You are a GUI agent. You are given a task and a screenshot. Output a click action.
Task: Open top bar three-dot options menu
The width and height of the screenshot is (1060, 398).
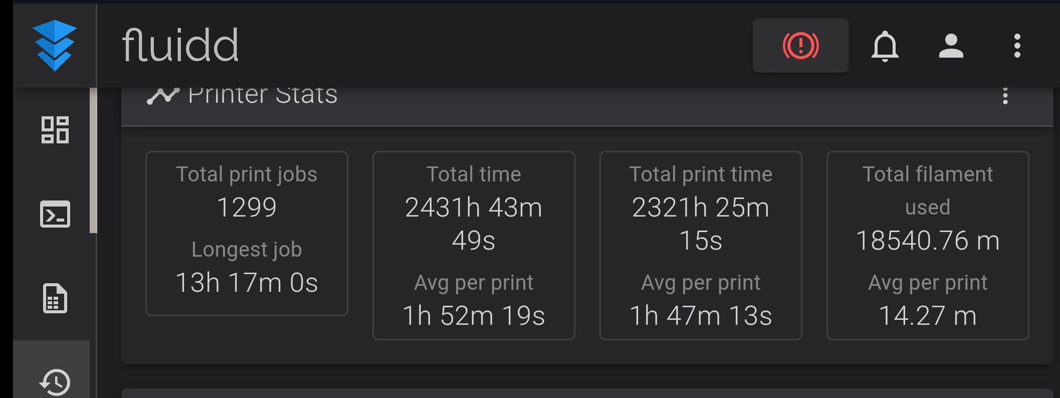click(1017, 46)
